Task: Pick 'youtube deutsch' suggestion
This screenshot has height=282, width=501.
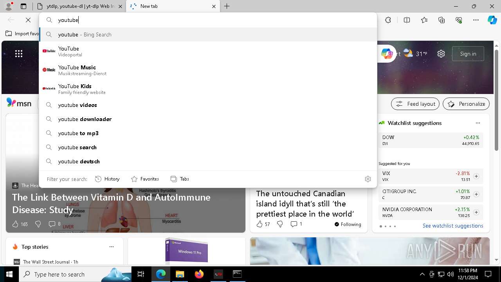Action: coord(208,161)
